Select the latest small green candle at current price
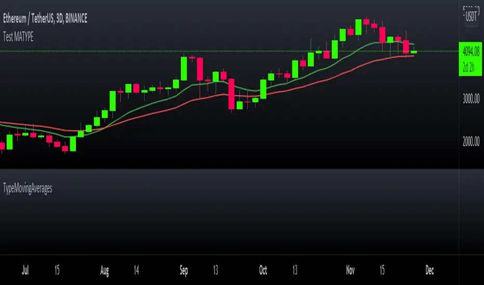This screenshot has height=285, width=484. 414,52
